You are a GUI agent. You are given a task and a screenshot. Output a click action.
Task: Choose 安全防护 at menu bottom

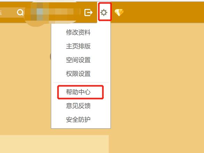78,120
